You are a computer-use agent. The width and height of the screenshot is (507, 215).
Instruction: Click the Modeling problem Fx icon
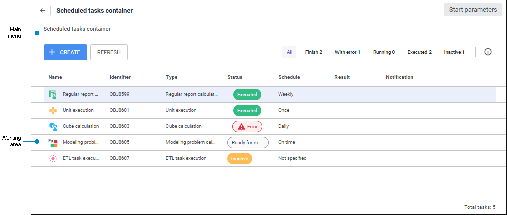(x=53, y=143)
